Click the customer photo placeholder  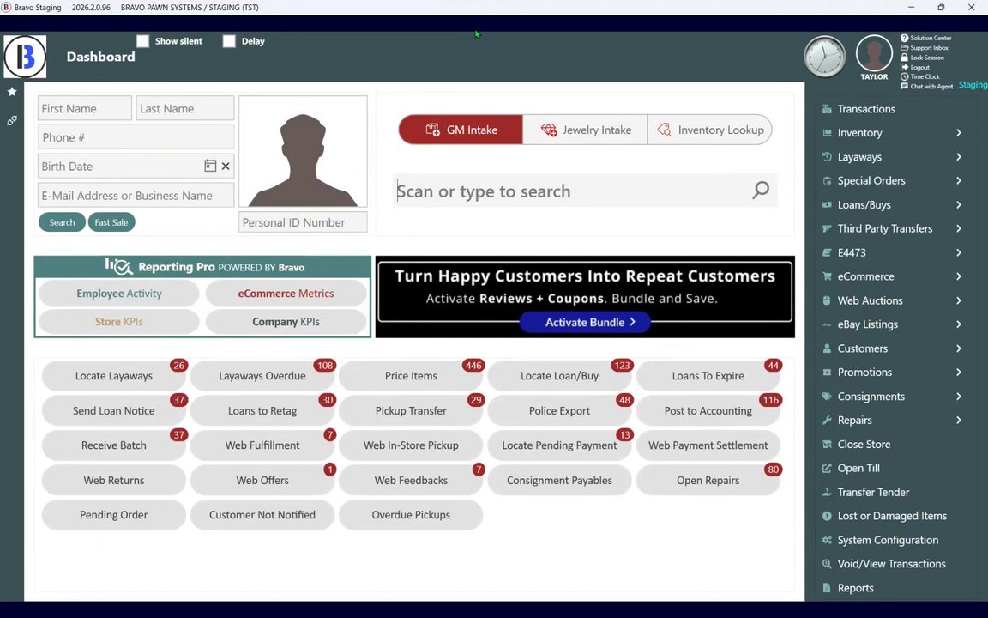[303, 151]
